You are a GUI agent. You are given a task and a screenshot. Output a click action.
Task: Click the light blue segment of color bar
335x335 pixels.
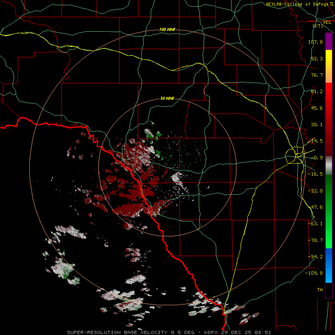329,265
